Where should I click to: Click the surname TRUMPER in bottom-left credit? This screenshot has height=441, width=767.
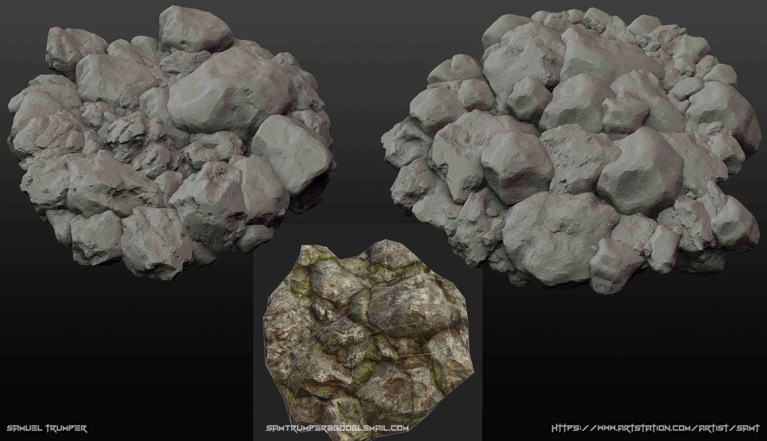point(66,429)
